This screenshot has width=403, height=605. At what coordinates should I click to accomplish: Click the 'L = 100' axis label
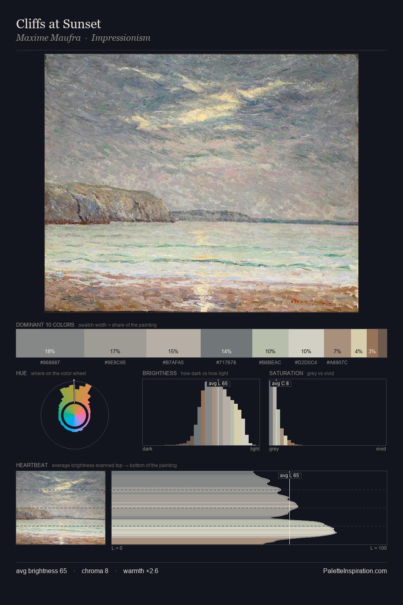(378, 548)
